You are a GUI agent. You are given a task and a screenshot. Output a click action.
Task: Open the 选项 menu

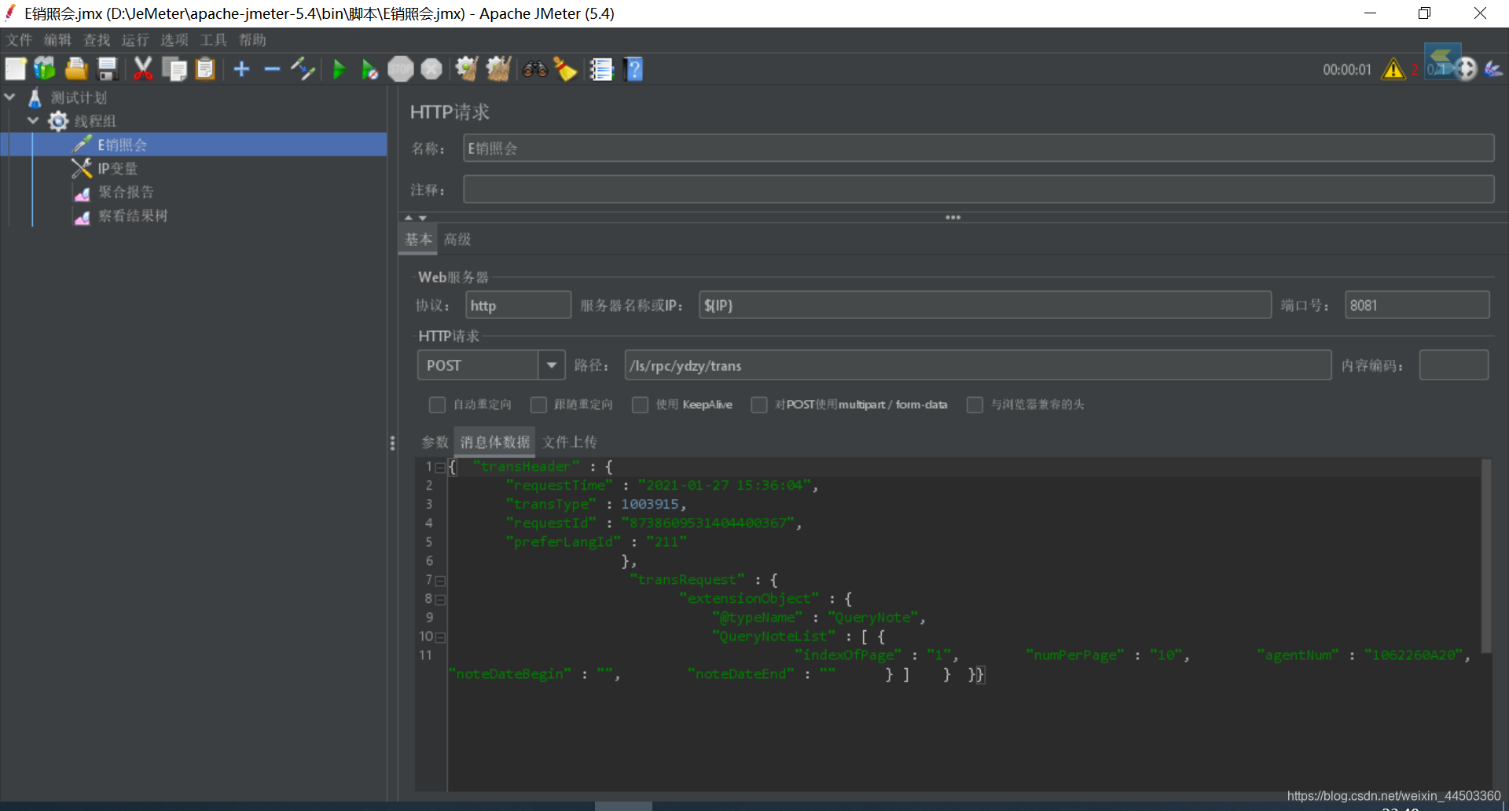coord(174,40)
